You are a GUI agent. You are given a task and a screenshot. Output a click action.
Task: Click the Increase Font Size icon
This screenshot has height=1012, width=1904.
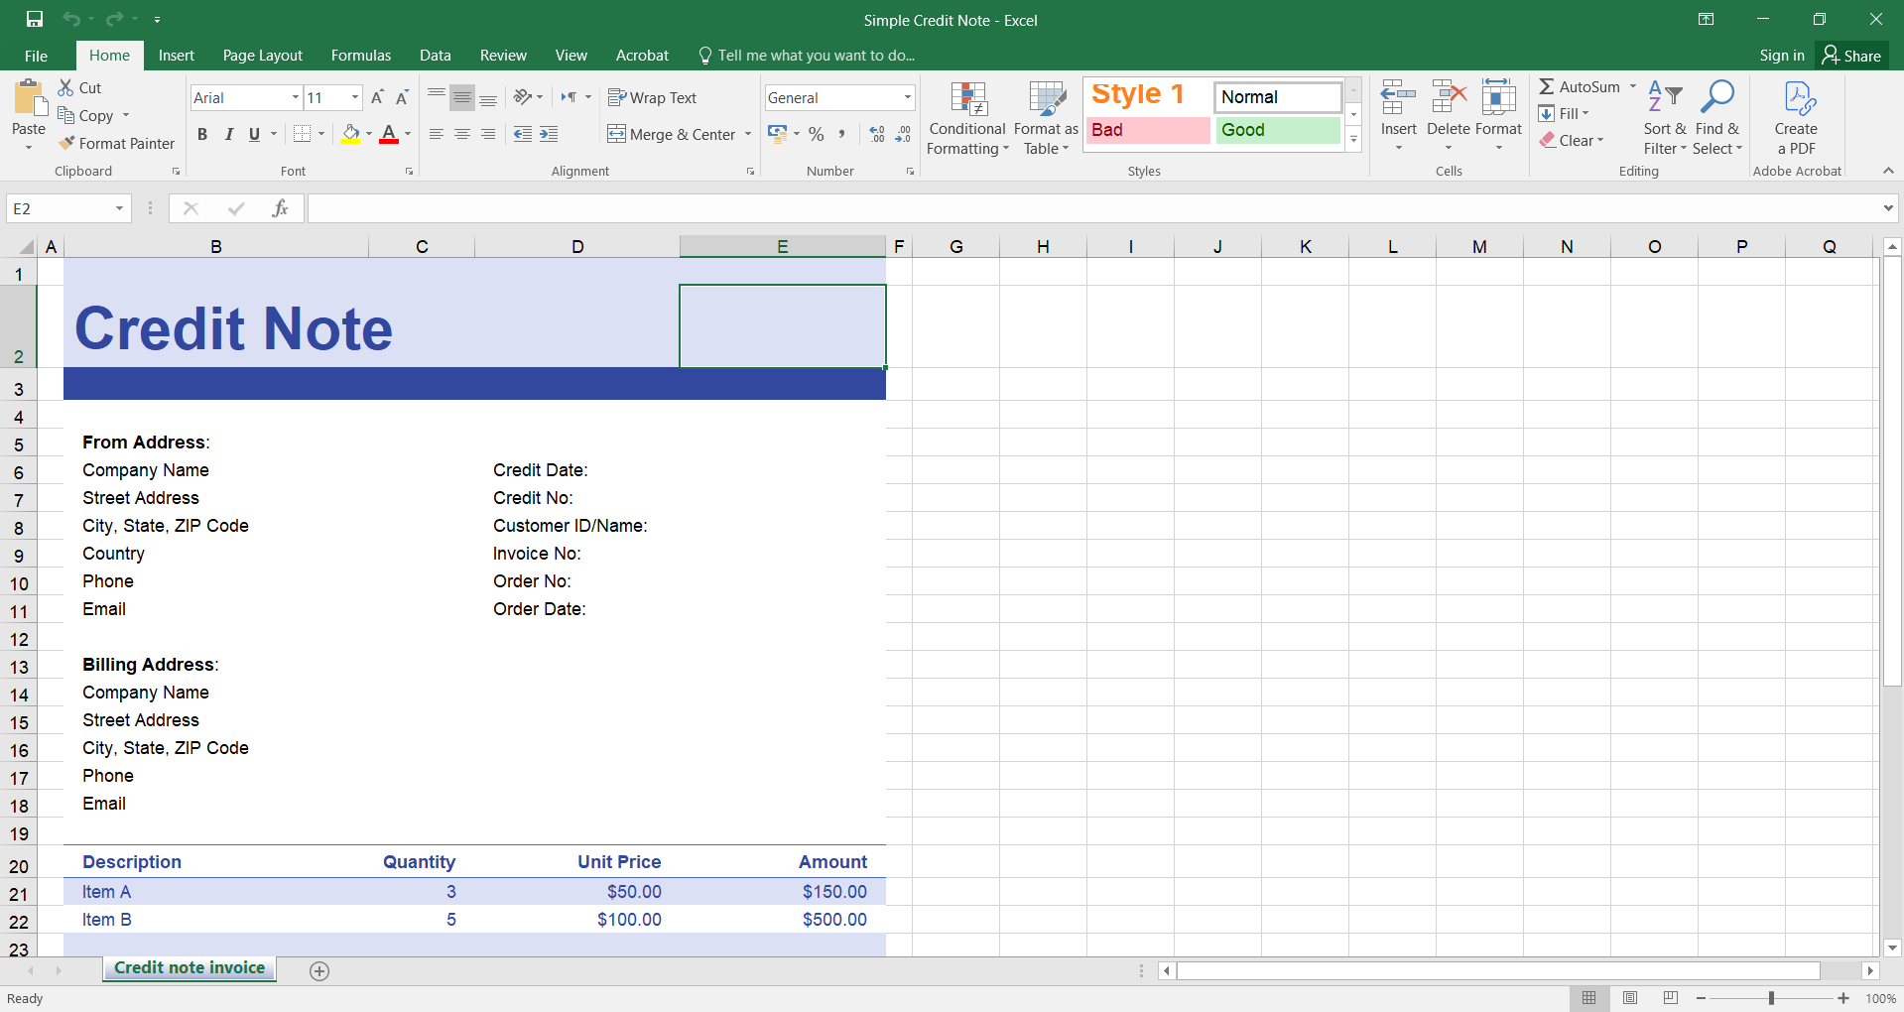coord(377,97)
